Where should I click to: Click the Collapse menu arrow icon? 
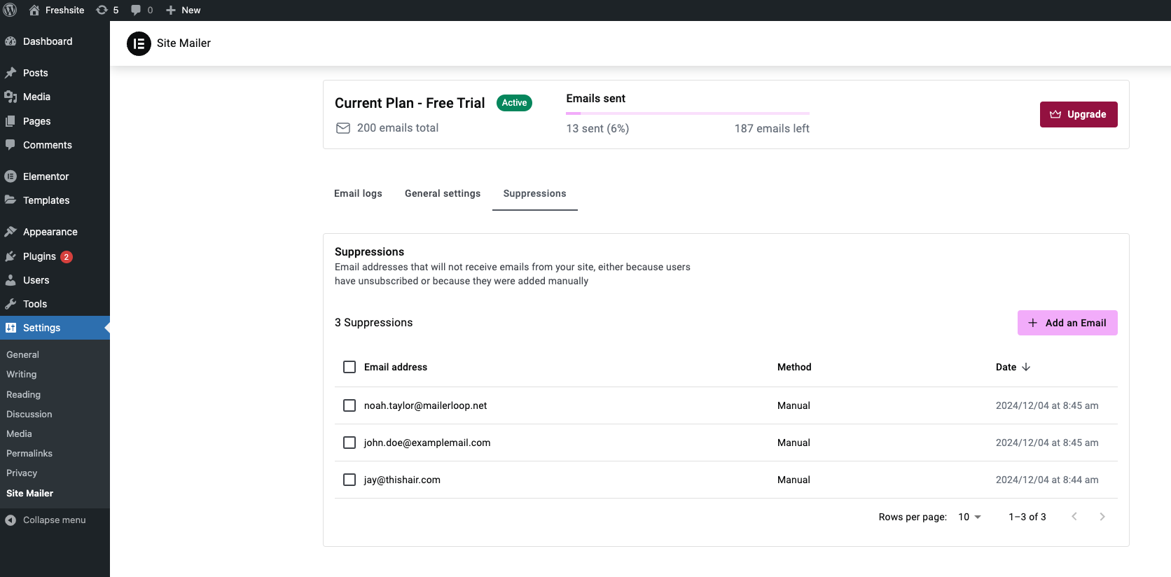[x=11, y=520]
